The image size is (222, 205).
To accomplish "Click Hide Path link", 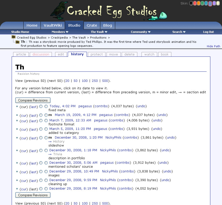I will [213, 46].
